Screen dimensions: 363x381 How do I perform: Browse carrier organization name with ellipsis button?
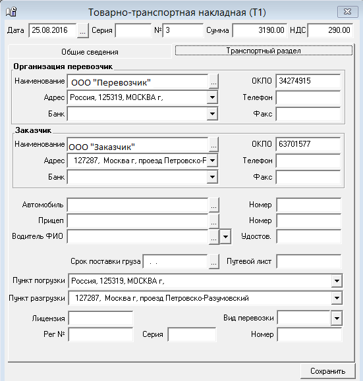213,82
